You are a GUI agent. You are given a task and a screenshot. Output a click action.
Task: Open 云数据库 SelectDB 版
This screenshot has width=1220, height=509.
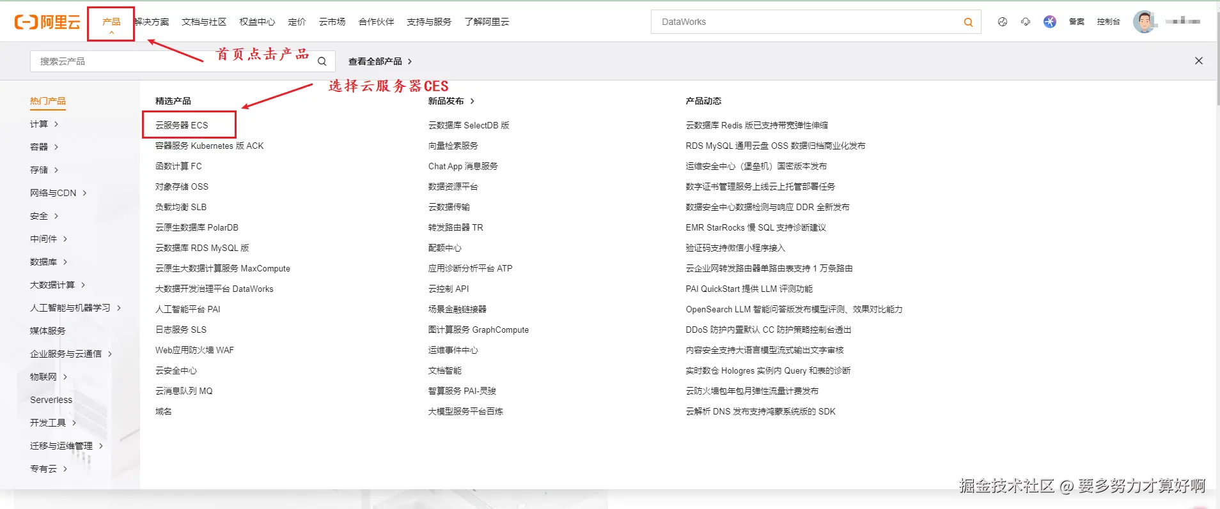coord(469,125)
